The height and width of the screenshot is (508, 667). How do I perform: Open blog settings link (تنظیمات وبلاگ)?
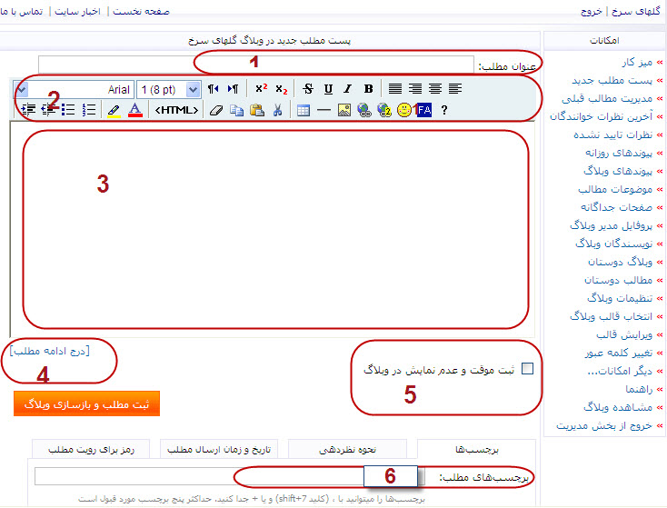click(620, 298)
